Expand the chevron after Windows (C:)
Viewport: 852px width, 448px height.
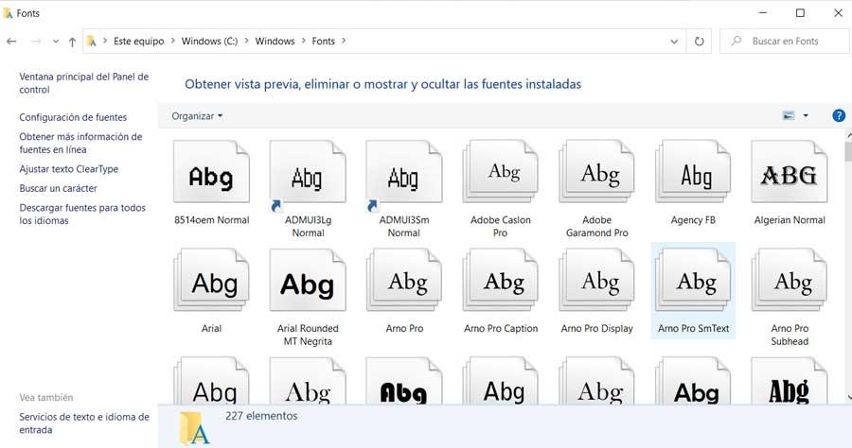pos(246,41)
